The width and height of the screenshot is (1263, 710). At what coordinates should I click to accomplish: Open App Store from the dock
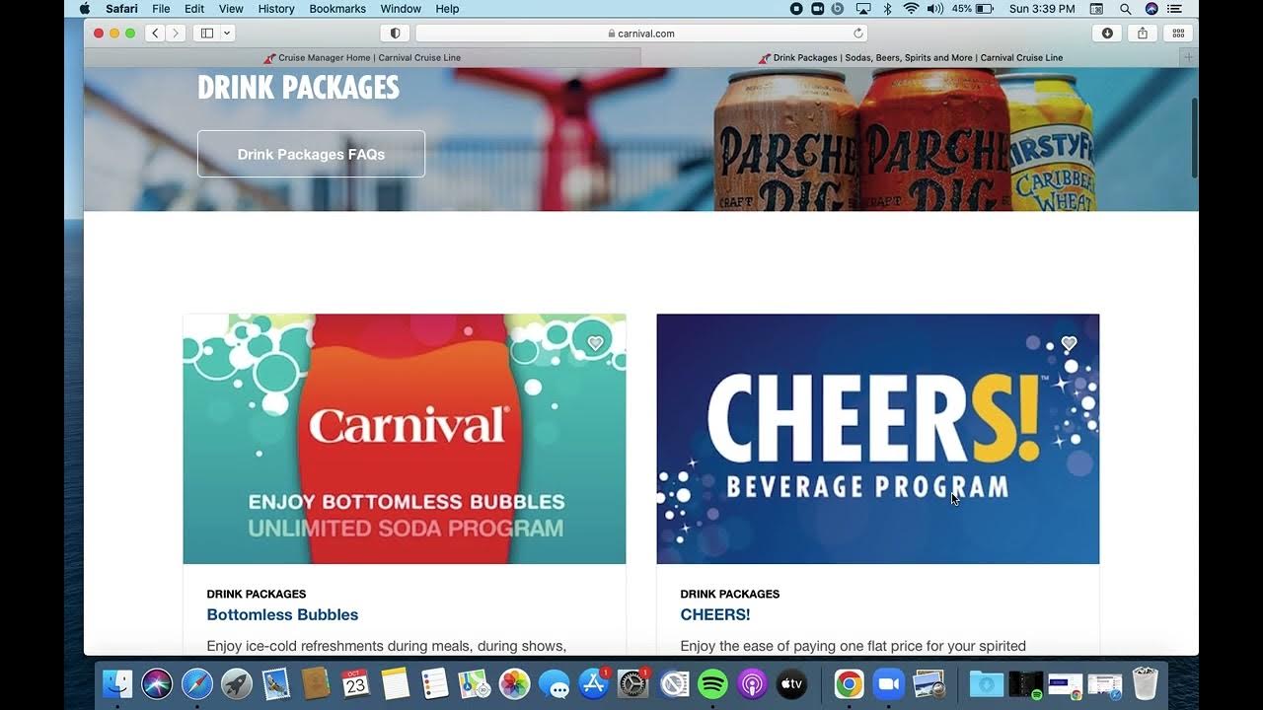(x=593, y=683)
